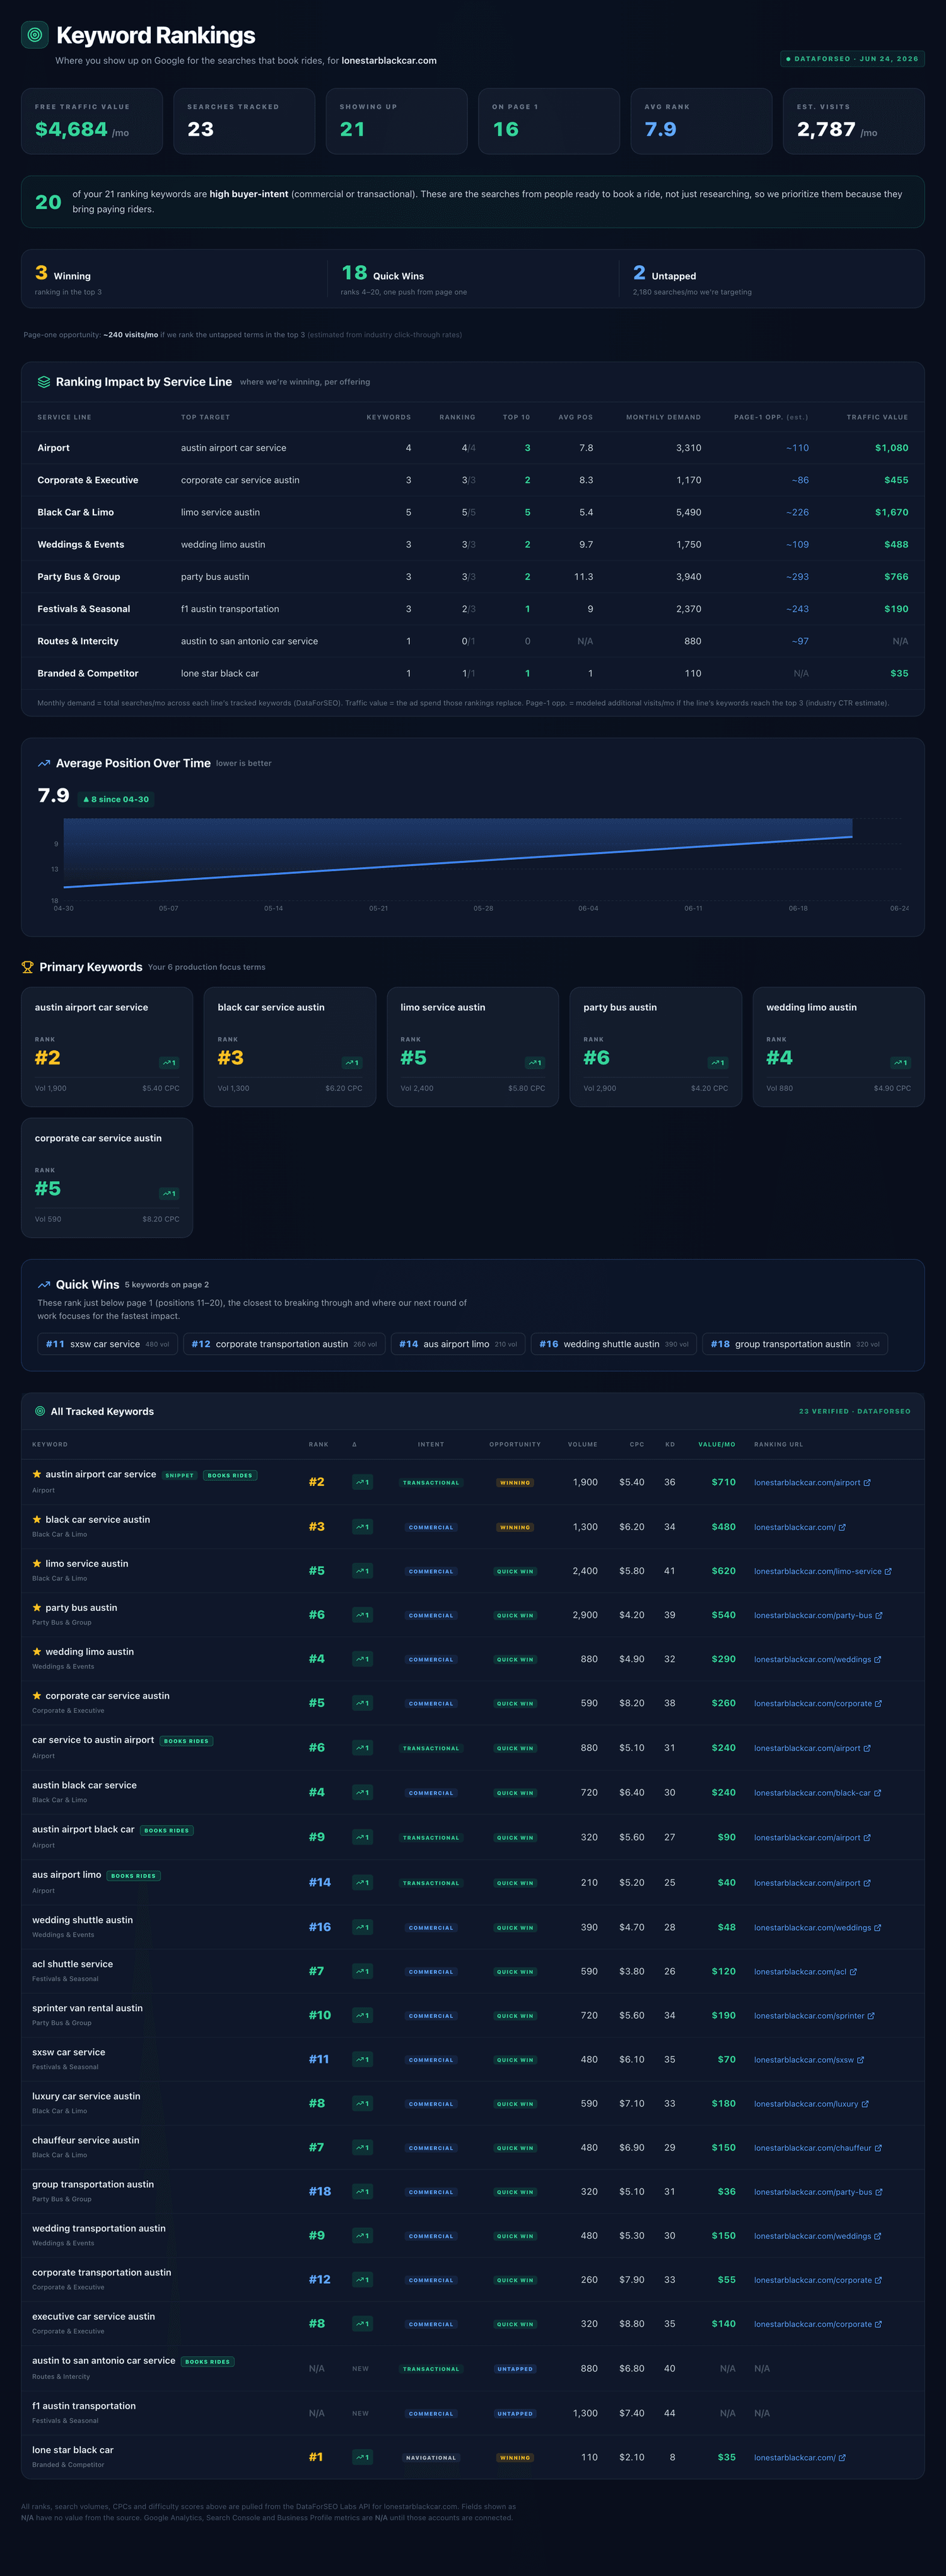Click the star on corporate car service austin row
The image size is (946, 2576).
(x=37, y=1695)
